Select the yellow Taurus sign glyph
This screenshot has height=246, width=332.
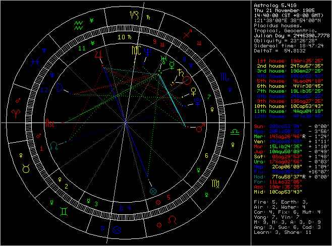(25, 166)
